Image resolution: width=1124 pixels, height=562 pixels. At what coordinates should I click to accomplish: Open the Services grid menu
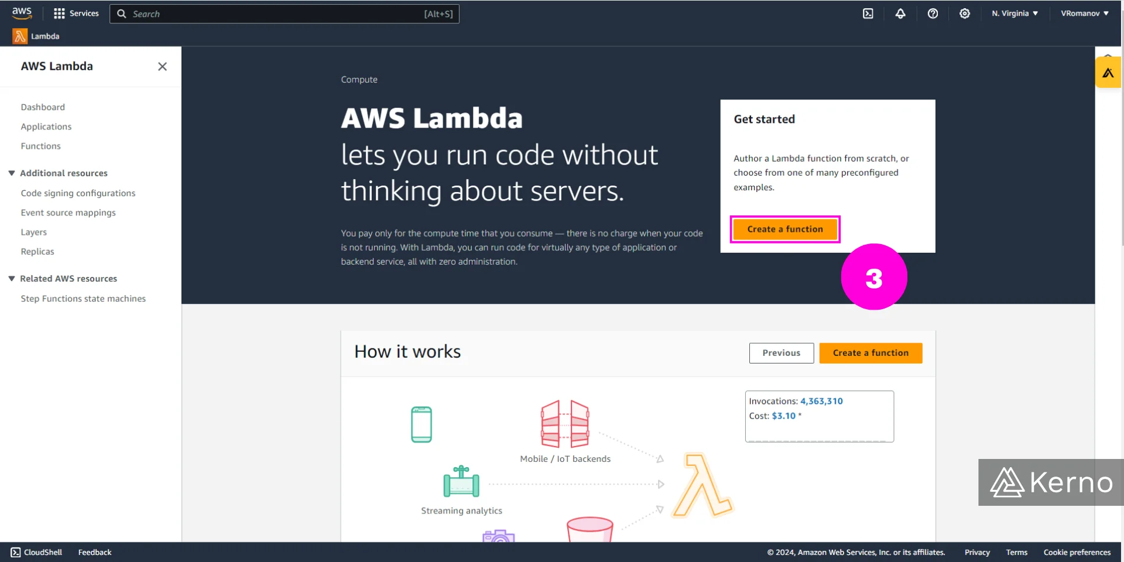click(76, 13)
